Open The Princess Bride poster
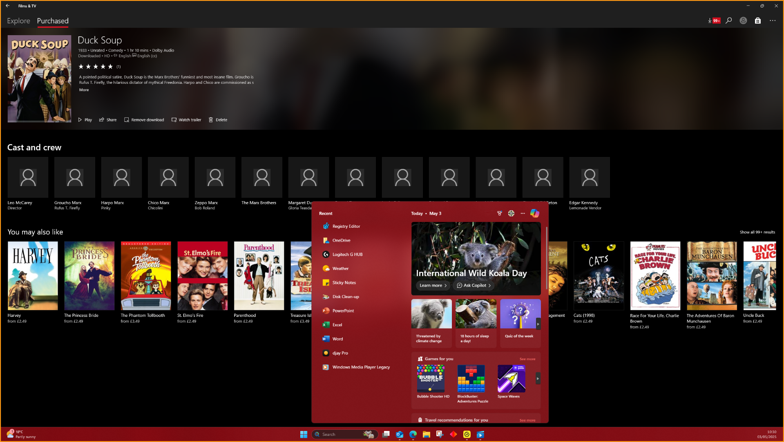 [89, 276]
